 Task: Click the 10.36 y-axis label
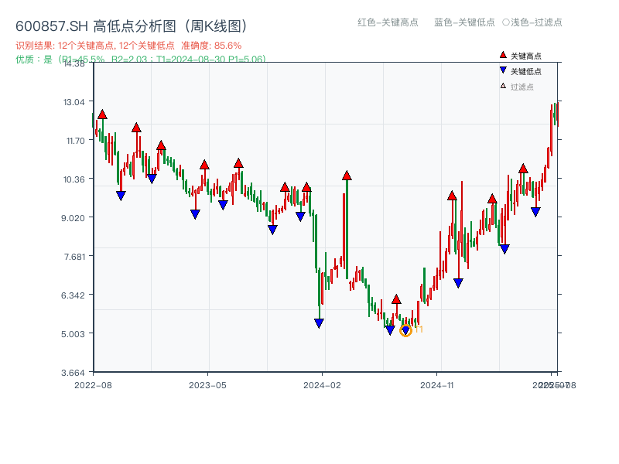[74, 179]
